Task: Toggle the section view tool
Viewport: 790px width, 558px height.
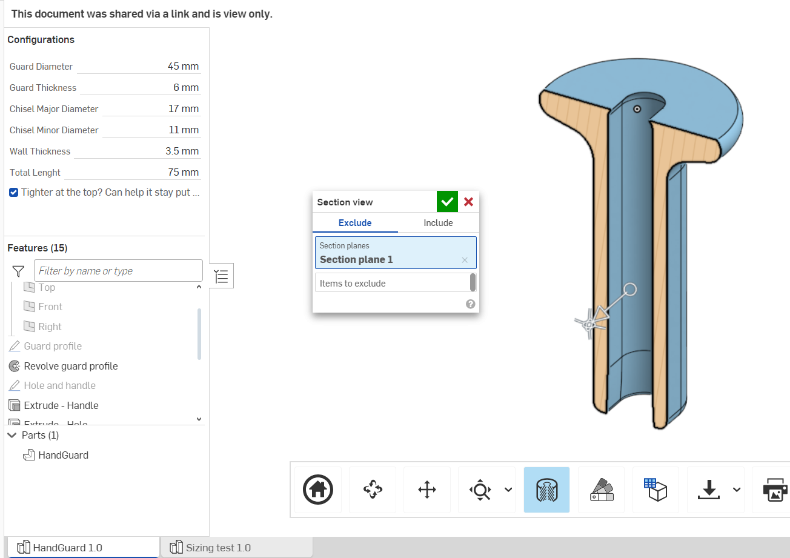Action: coord(546,490)
